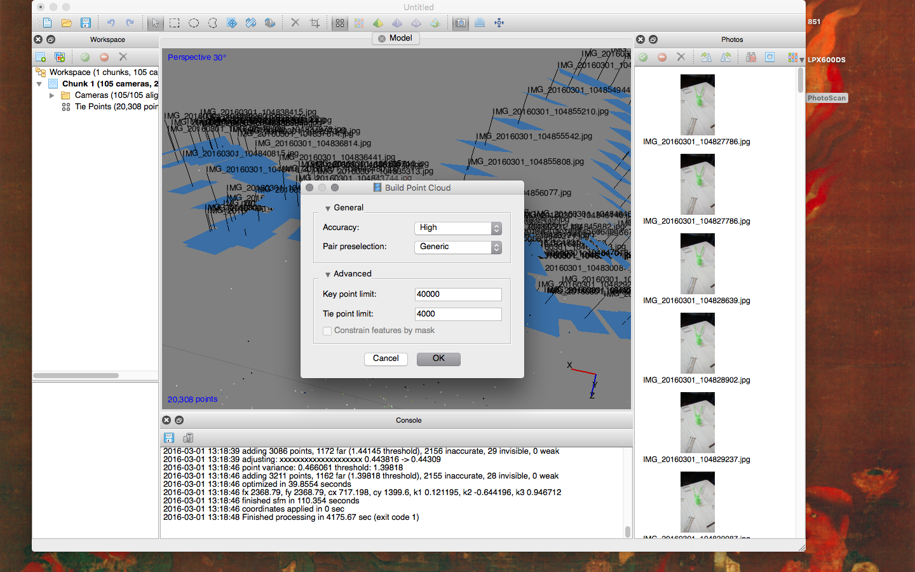Image resolution: width=915 pixels, height=572 pixels.
Task: Collapse the Advanced section
Action: tap(328, 275)
